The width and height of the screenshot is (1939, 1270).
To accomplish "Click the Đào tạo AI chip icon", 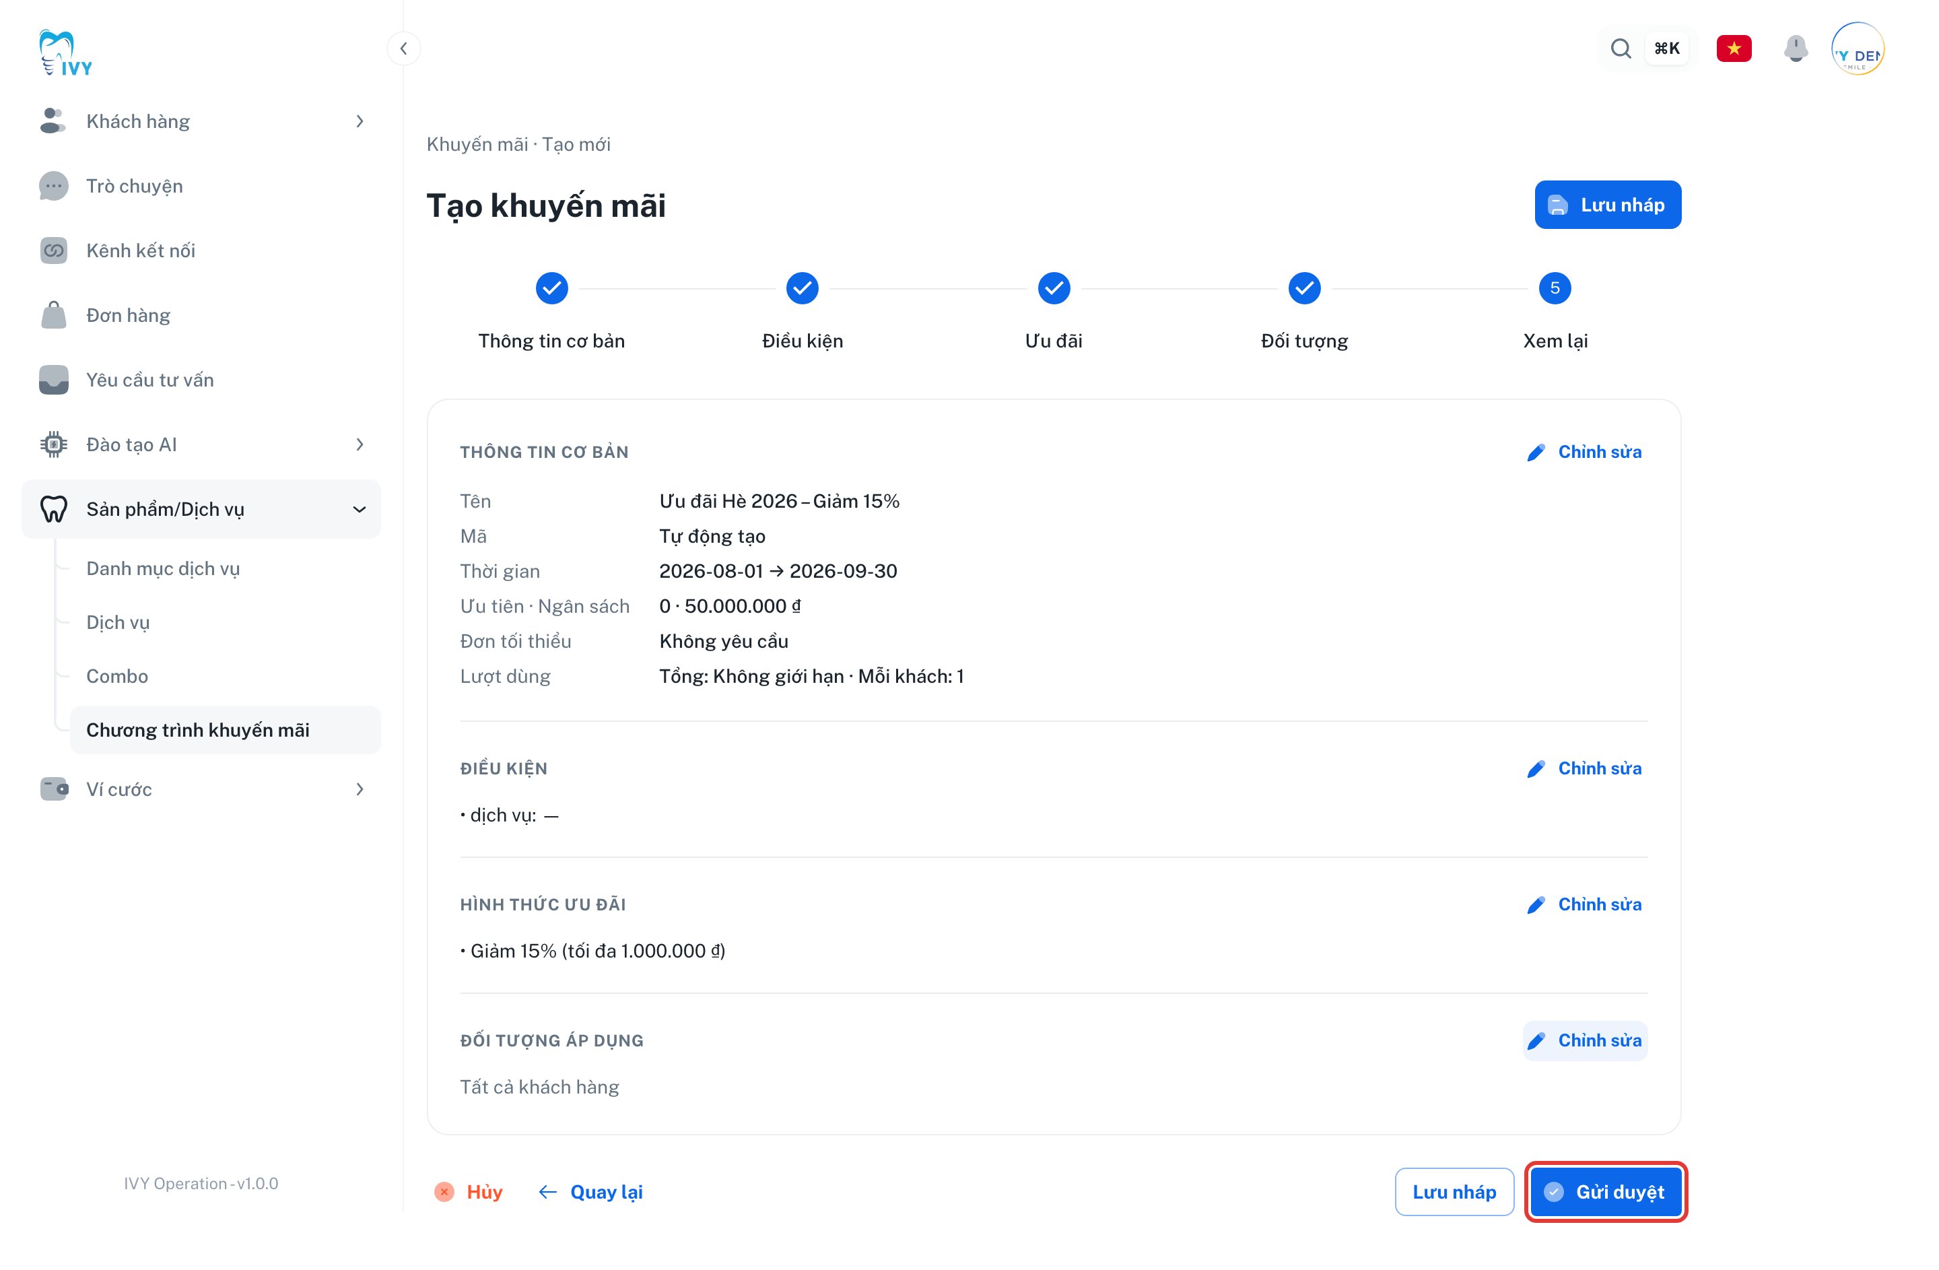I will coord(53,444).
